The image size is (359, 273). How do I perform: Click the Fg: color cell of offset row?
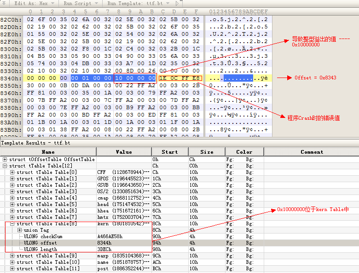[x=230, y=243]
